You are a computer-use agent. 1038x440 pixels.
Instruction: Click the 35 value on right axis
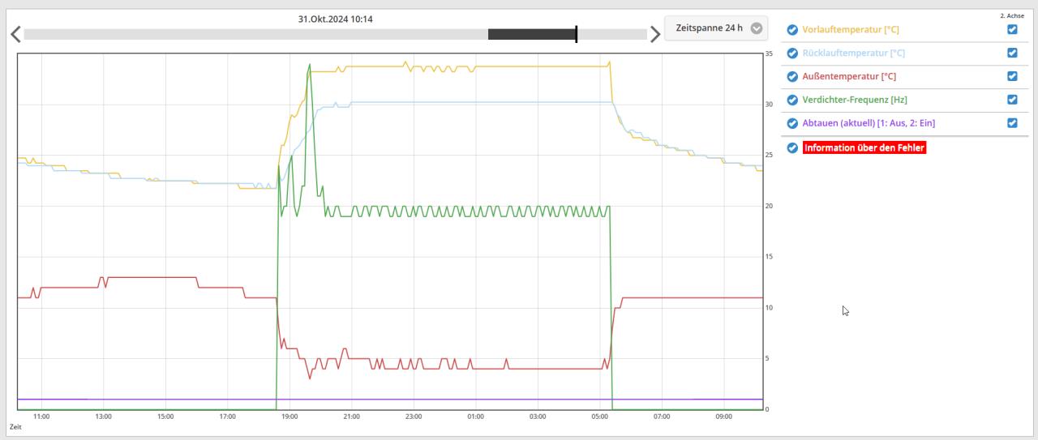pyautogui.click(x=769, y=53)
